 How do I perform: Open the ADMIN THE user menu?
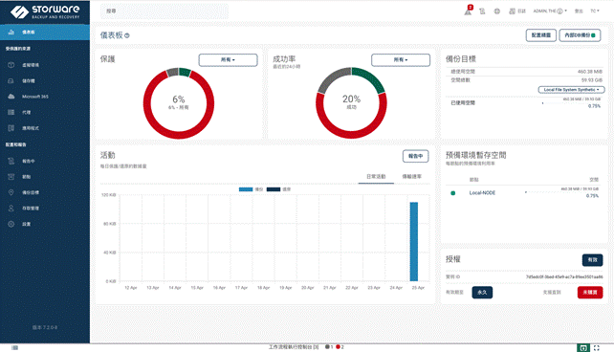pyautogui.click(x=550, y=11)
